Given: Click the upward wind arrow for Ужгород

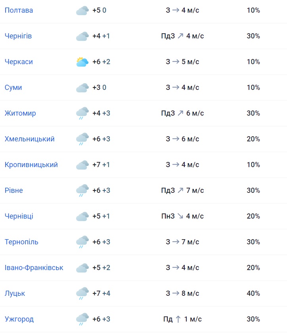Looking at the screenshot, I should click(178, 319).
